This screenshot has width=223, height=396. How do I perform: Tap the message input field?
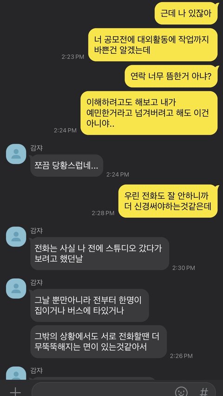124,389
